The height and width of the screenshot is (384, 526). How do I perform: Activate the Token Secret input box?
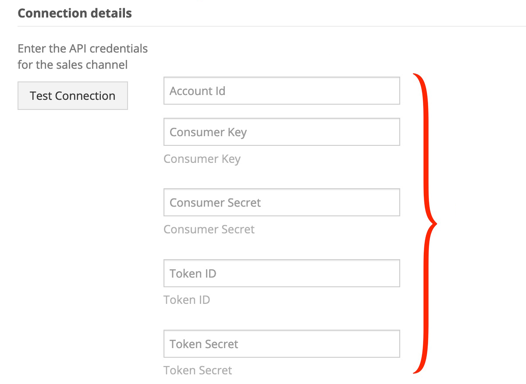click(x=281, y=344)
